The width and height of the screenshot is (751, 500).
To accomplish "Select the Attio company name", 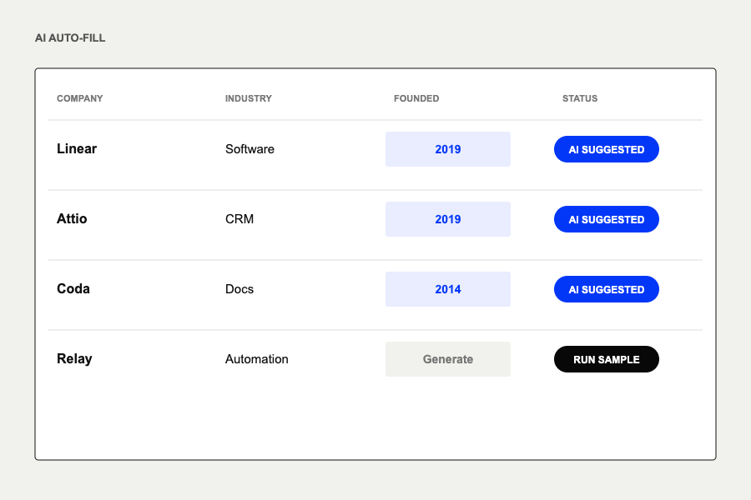I will pos(72,218).
